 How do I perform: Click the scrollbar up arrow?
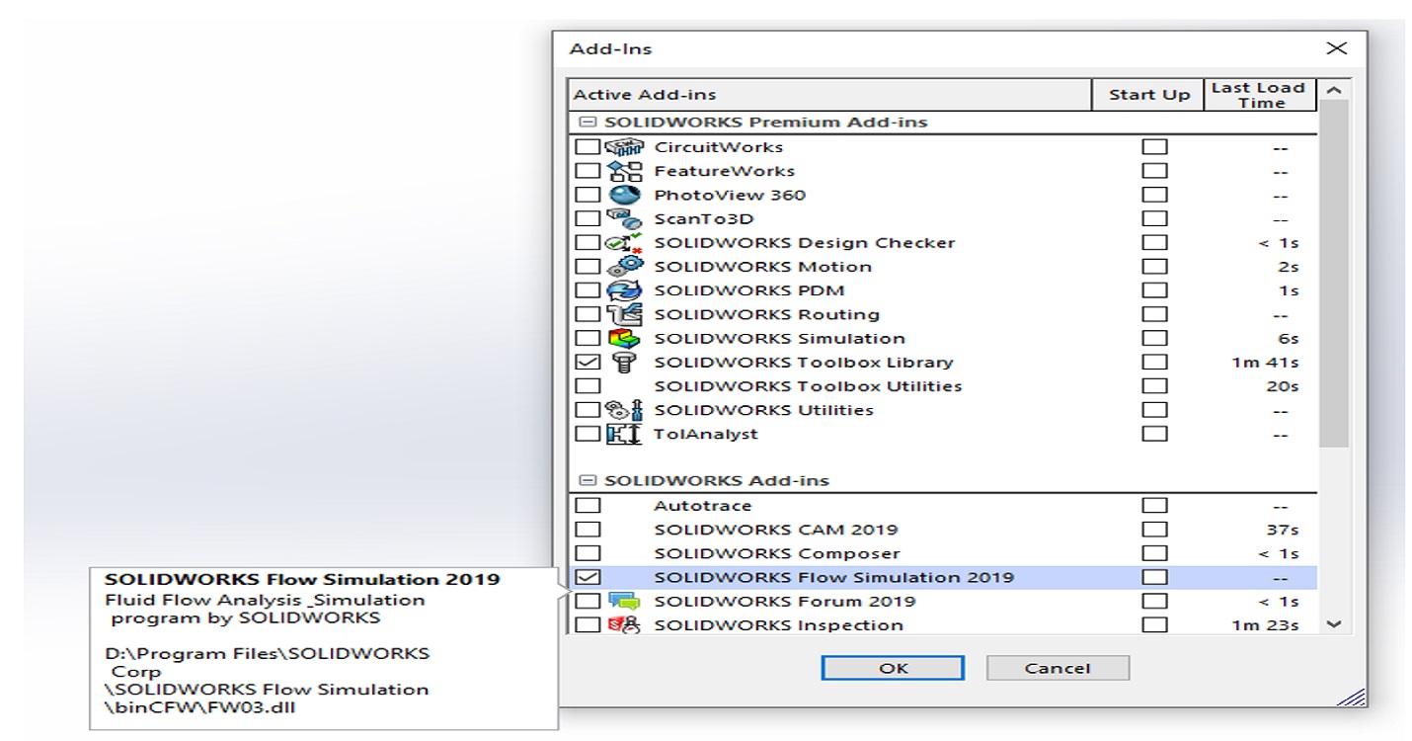pyautogui.click(x=1335, y=91)
